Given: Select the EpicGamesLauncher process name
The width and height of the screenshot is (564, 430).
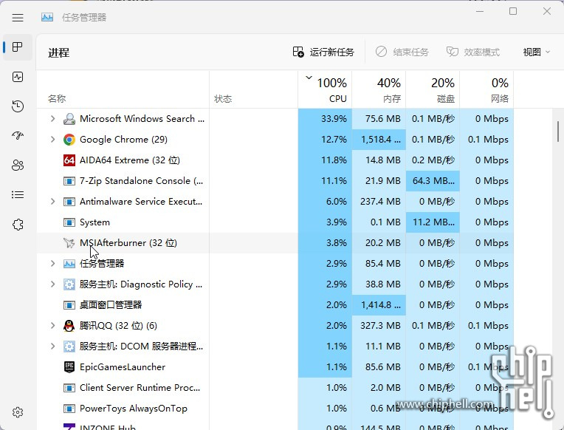Looking at the screenshot, I should [123, 367].
